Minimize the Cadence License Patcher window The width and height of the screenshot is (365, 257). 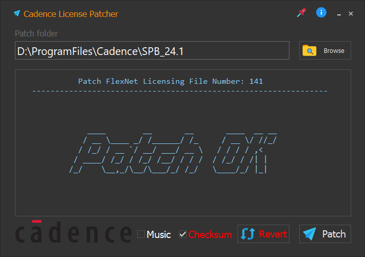(x=339, y=14)
